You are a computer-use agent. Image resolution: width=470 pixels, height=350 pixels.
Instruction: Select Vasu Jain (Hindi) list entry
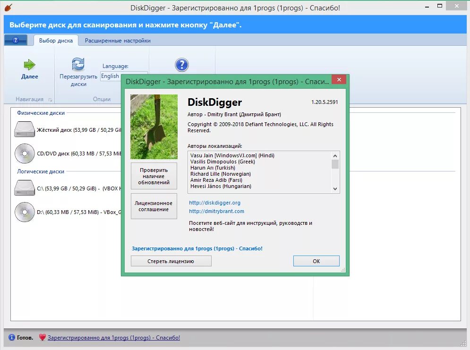(x=232, y=155)
